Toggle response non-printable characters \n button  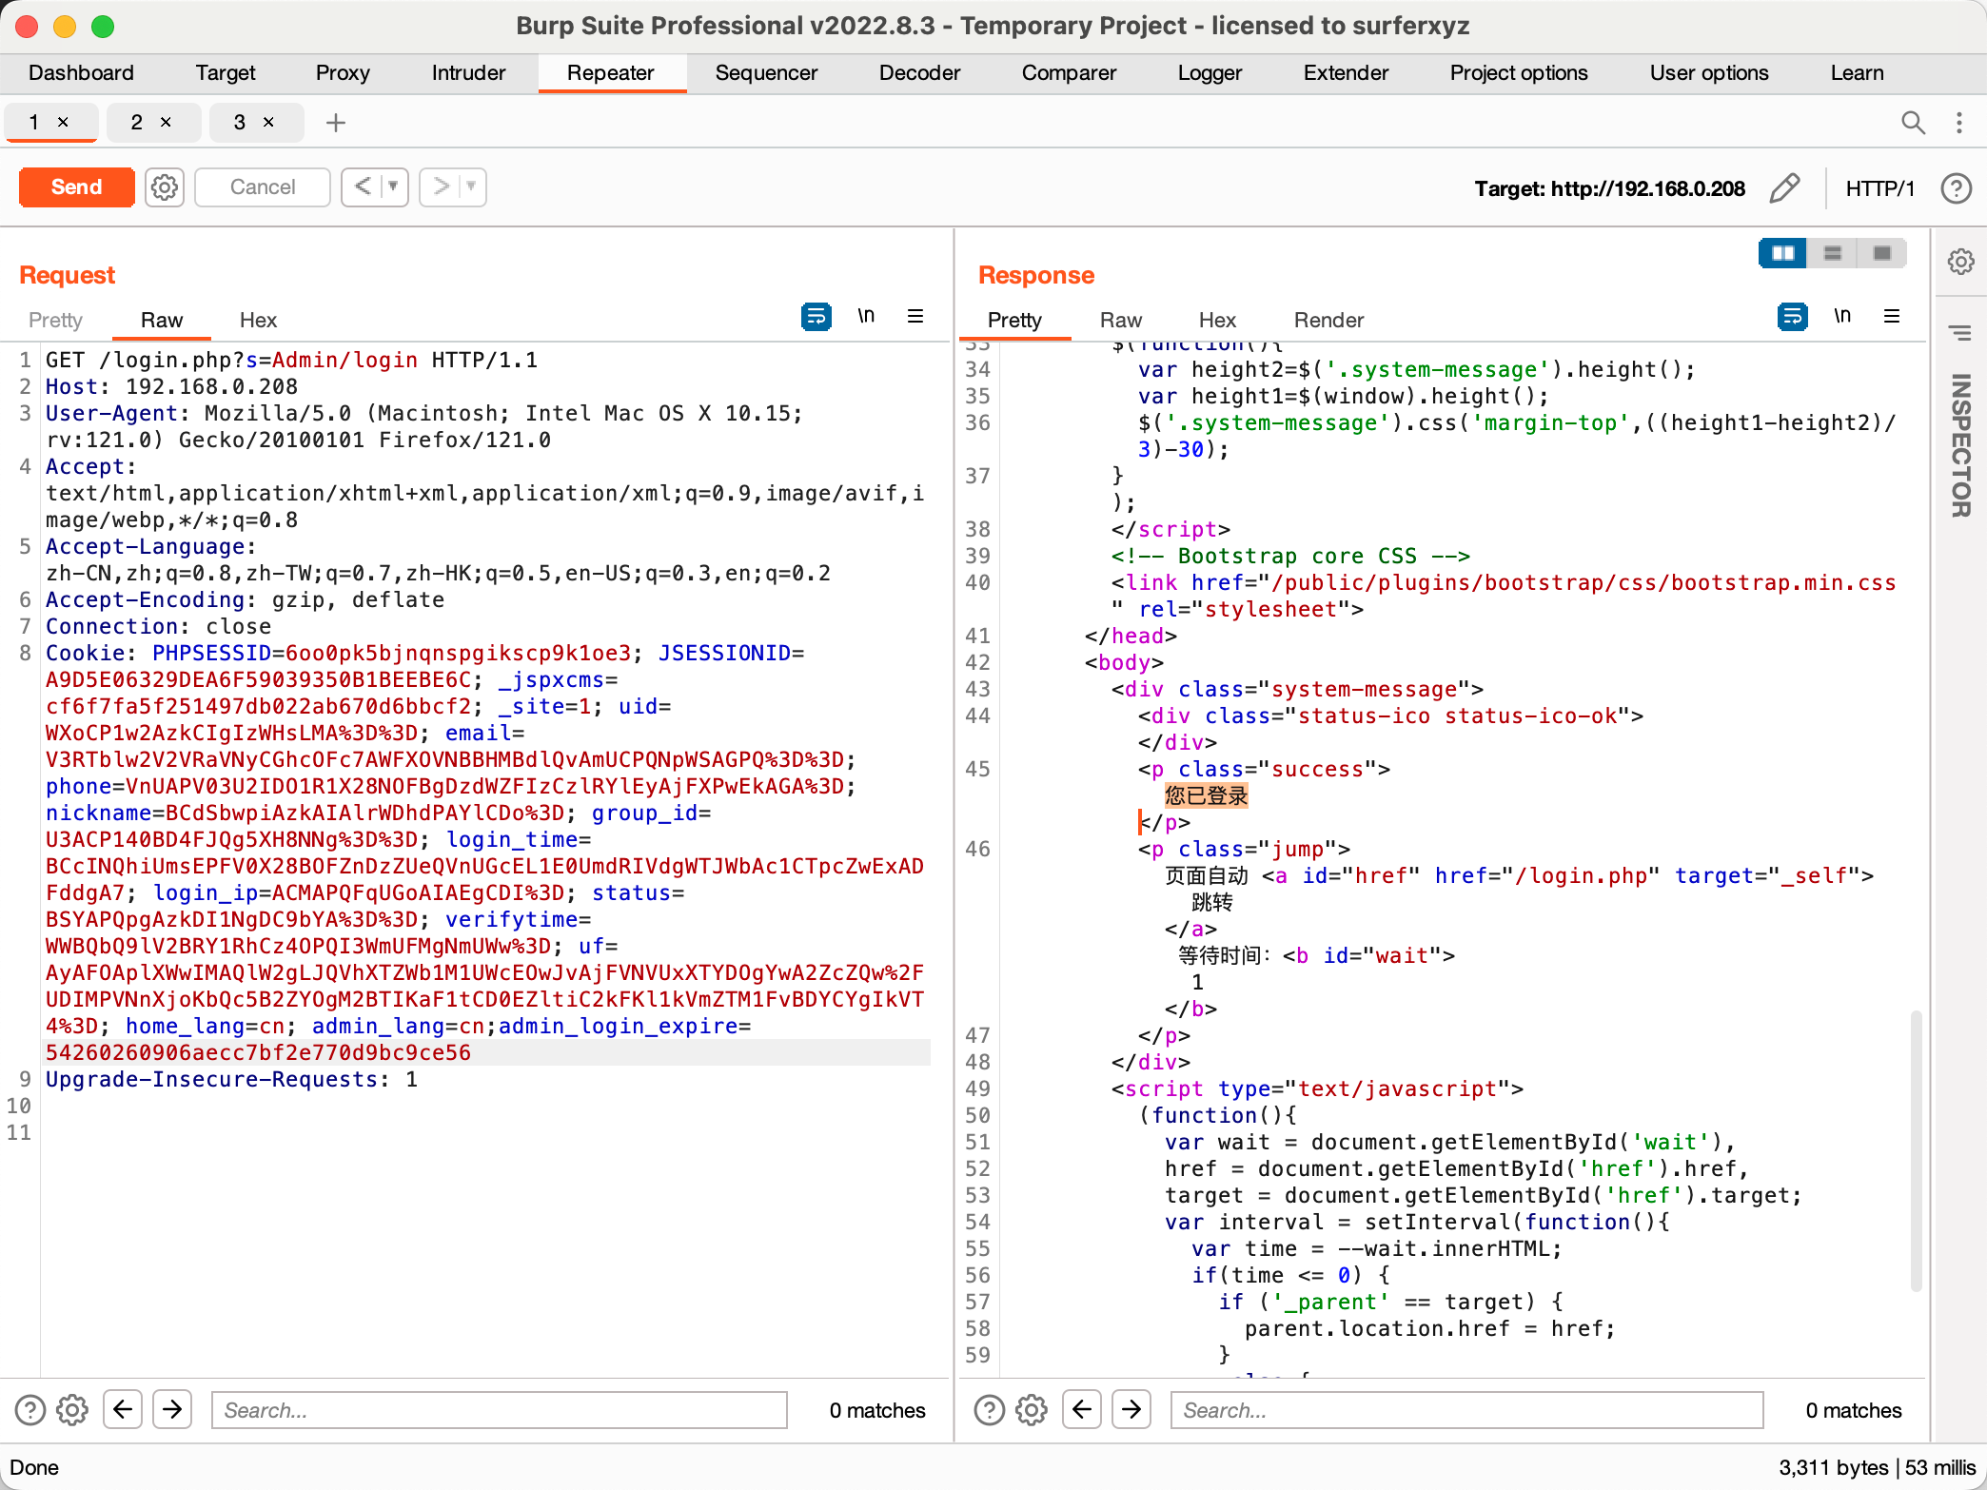[x=1842, y=316]
